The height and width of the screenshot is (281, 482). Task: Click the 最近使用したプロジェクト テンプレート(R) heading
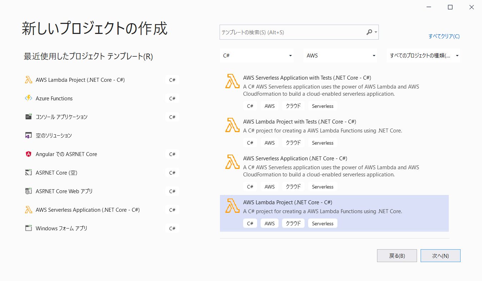pos(88,56)
